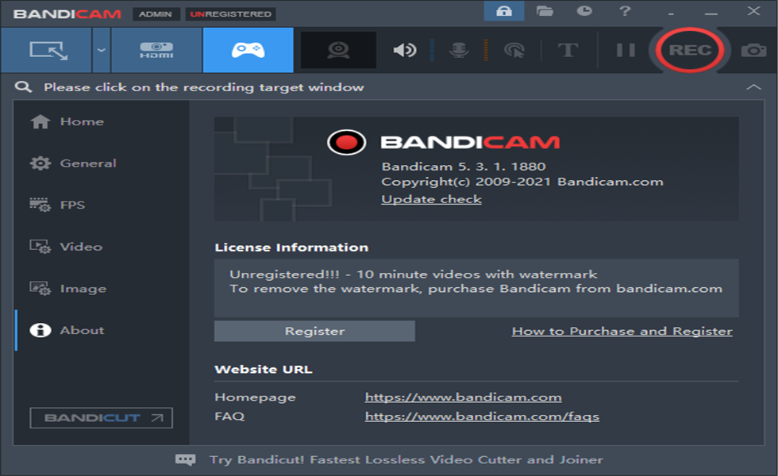Pause recording with the pause icon
778x476 pixels.
click(626, 50)
